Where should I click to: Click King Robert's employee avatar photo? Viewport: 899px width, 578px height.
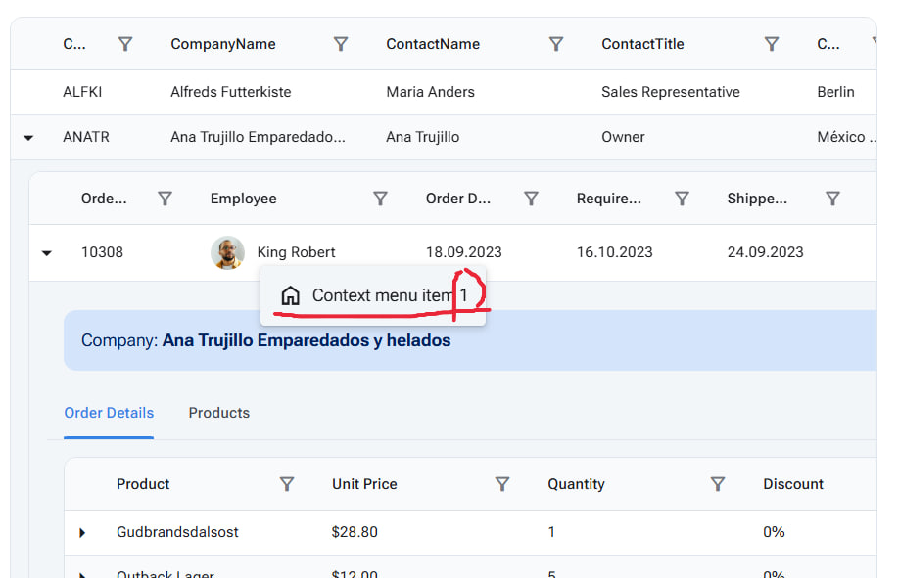[227, 252]
